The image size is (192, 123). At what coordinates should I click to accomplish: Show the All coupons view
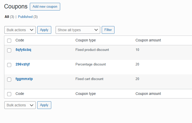[x=7, y=17]
